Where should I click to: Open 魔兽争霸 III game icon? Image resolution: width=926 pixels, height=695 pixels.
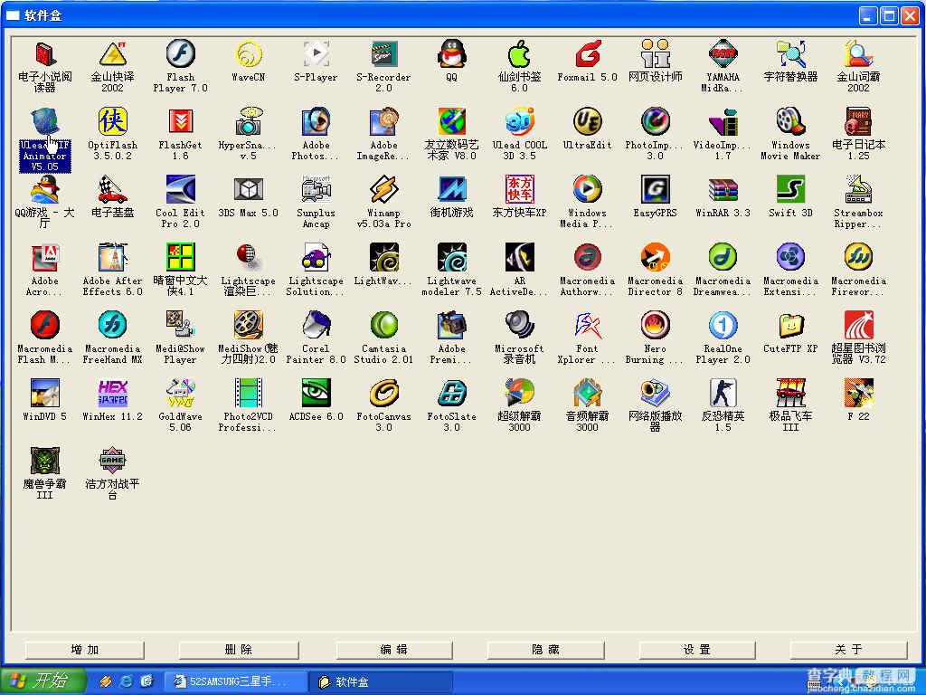pos(44,461)
